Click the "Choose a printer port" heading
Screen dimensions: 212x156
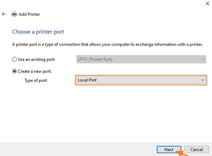[38, 32]
